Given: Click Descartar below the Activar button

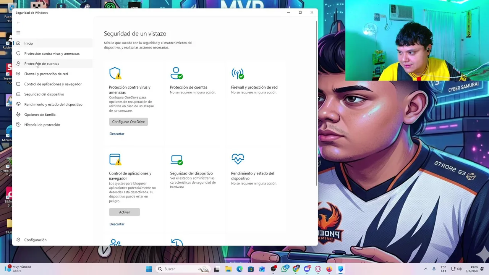Looking at the screenshot, I should (x=117, y=224).
